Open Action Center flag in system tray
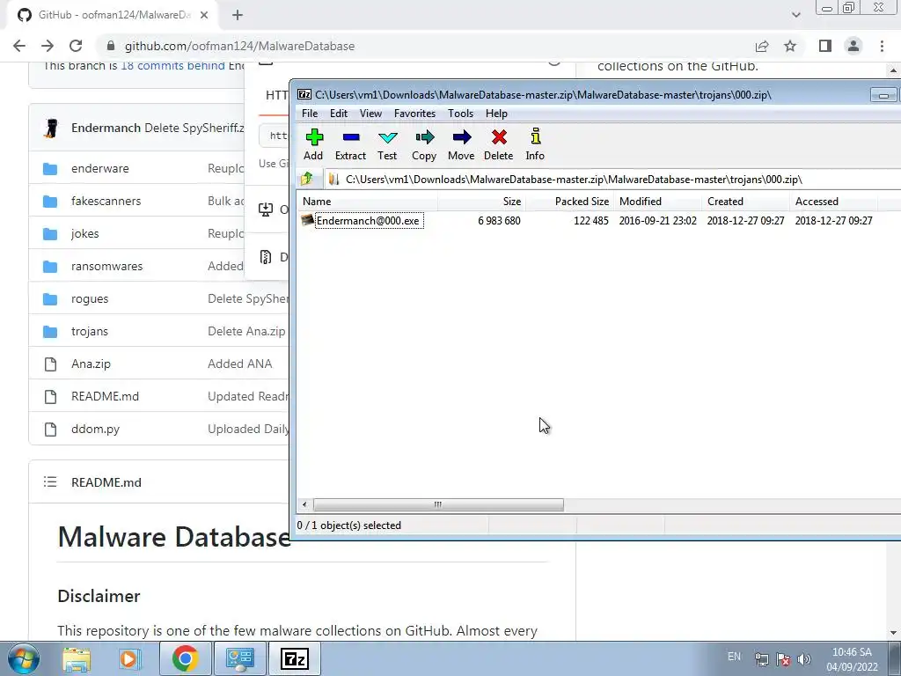Viewport: 901px width, 676px height. tap(782, 659)
